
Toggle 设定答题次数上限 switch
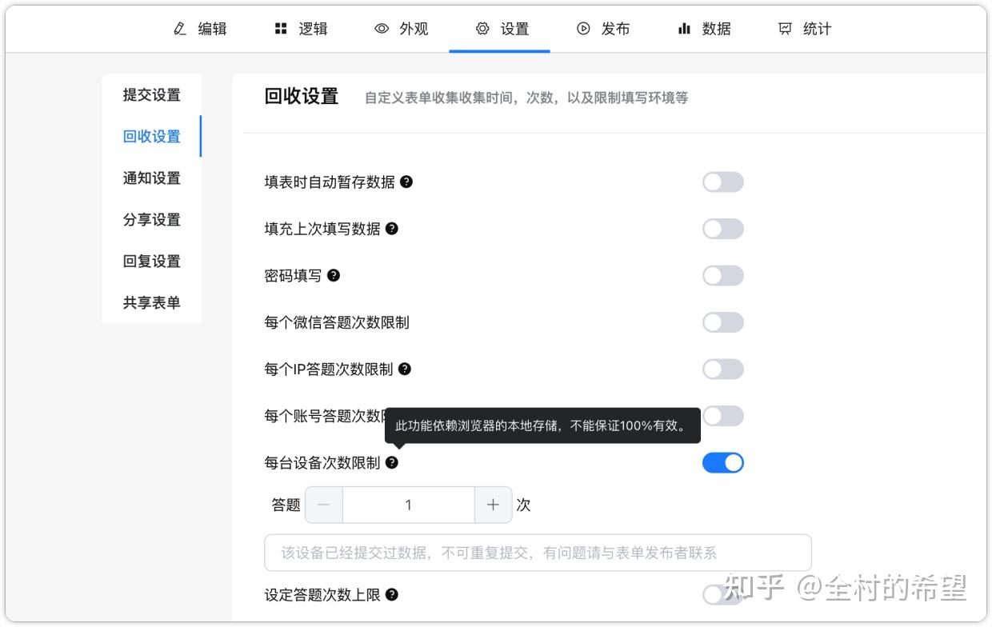tap(723, 595)
